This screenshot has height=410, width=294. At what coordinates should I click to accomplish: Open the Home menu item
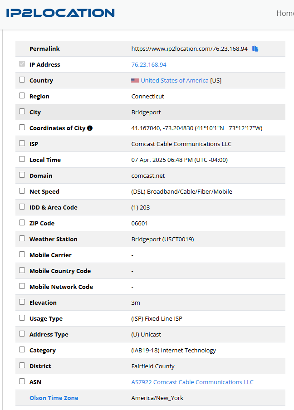[x=285, y=13]
